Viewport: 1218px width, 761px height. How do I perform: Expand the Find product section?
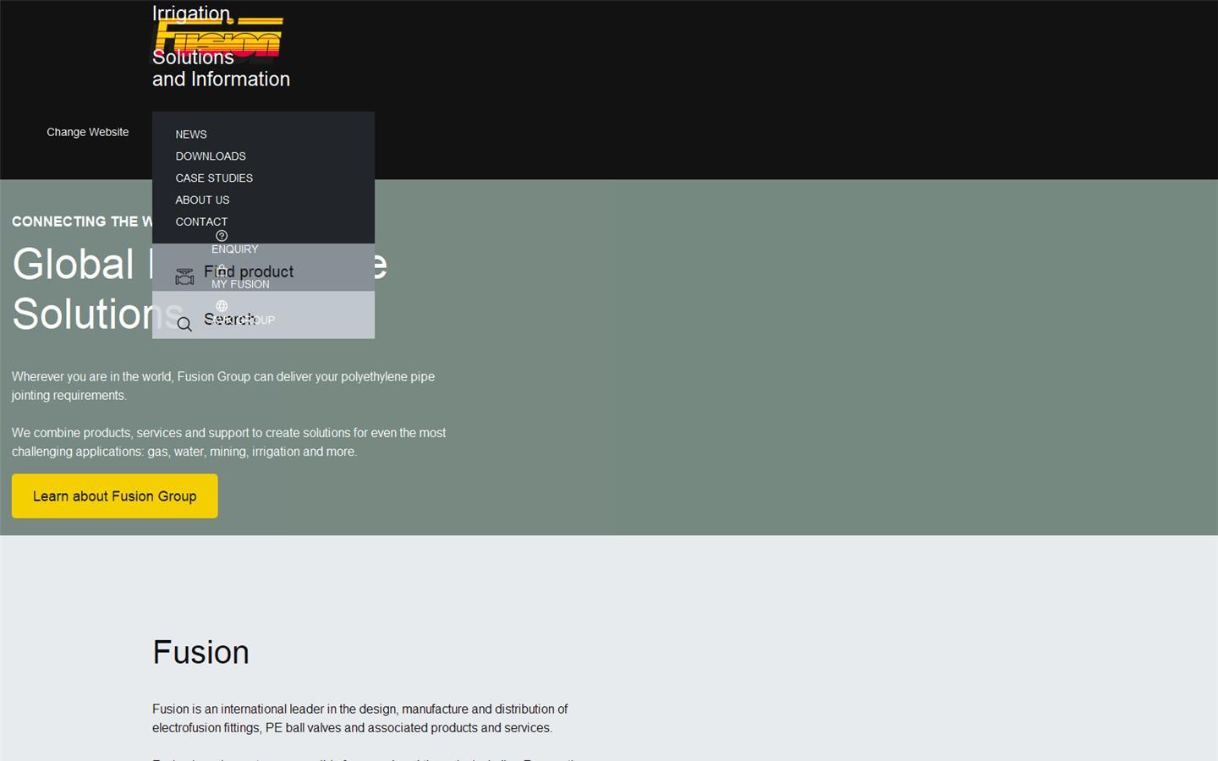pyautogui.click(x=248, y=271)
